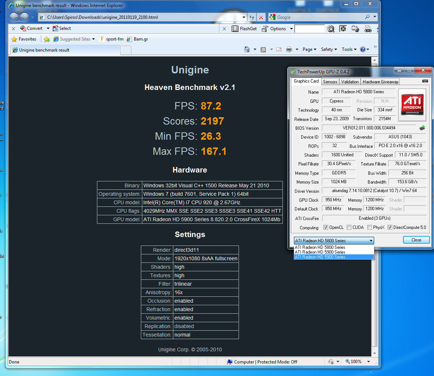Click the 100% zoom level button

(x=356, y=362)
